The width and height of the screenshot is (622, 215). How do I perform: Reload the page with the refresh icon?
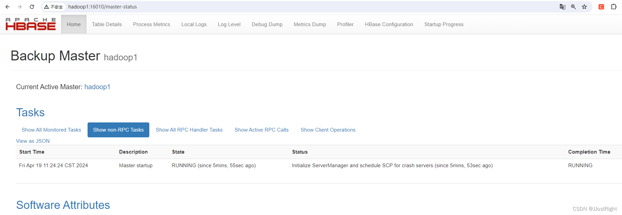click(32, 7)
